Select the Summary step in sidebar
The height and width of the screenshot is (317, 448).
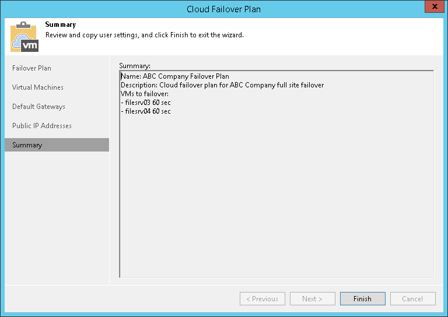[x=57, y=145]
